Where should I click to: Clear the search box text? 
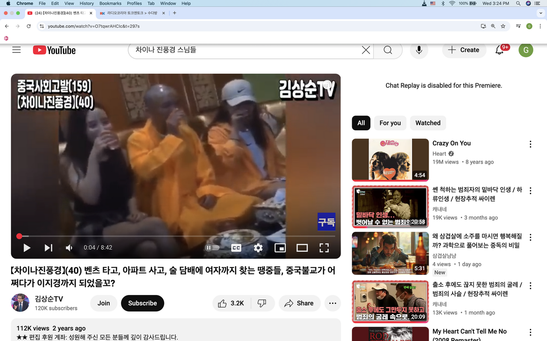366,50
